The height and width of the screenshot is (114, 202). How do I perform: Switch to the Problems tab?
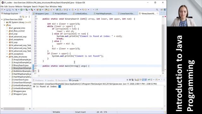pos(38,80)
